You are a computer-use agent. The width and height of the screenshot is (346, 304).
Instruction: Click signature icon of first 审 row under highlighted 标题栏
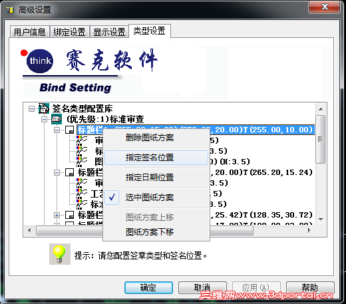tap(82, 140)
